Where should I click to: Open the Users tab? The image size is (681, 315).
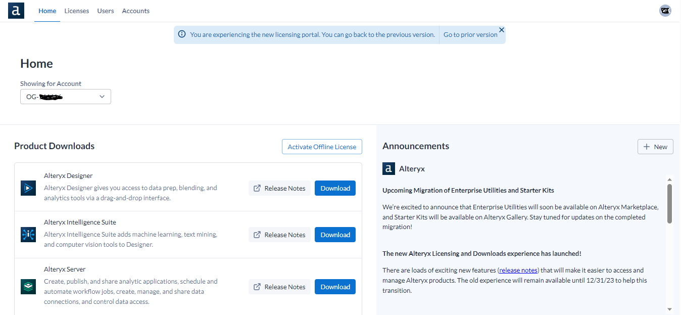click(106, 11)
